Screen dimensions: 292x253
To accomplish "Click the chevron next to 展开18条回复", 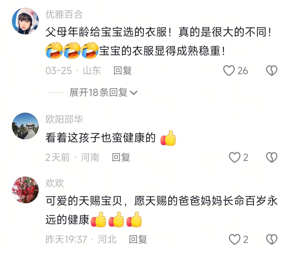I will tap(134, 93).
